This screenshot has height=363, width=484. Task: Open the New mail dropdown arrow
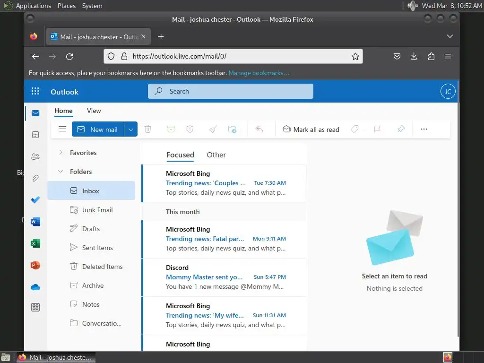click(x=131, y=130)
